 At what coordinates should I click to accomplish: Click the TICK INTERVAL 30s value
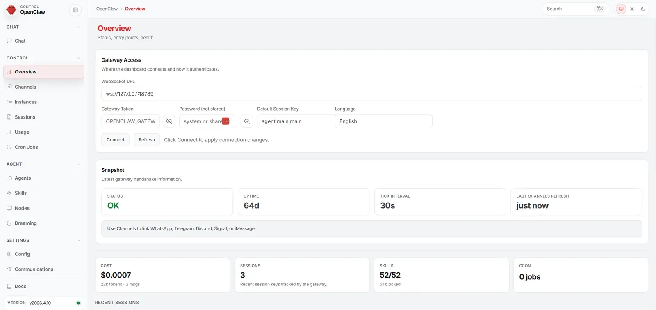pyautogui.click(x=387, y=206)
